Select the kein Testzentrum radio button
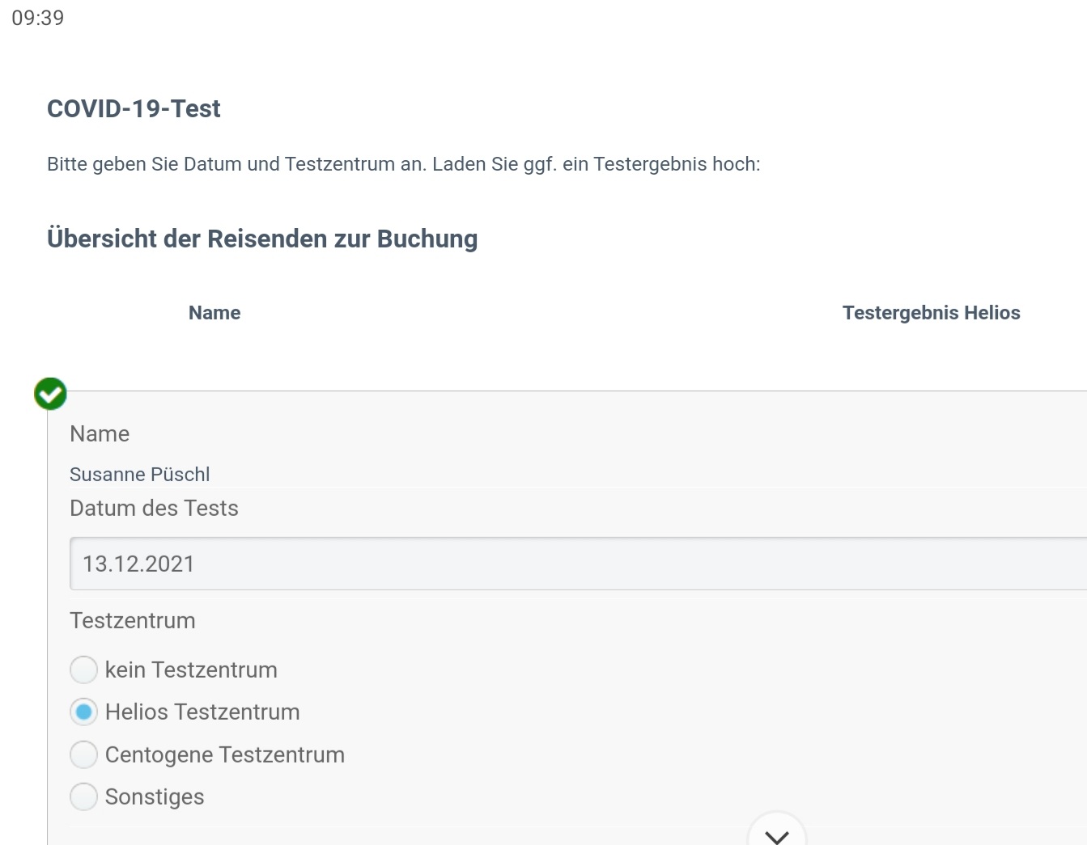This screenshot has height=845, width=1087. (x=83, y=670)
